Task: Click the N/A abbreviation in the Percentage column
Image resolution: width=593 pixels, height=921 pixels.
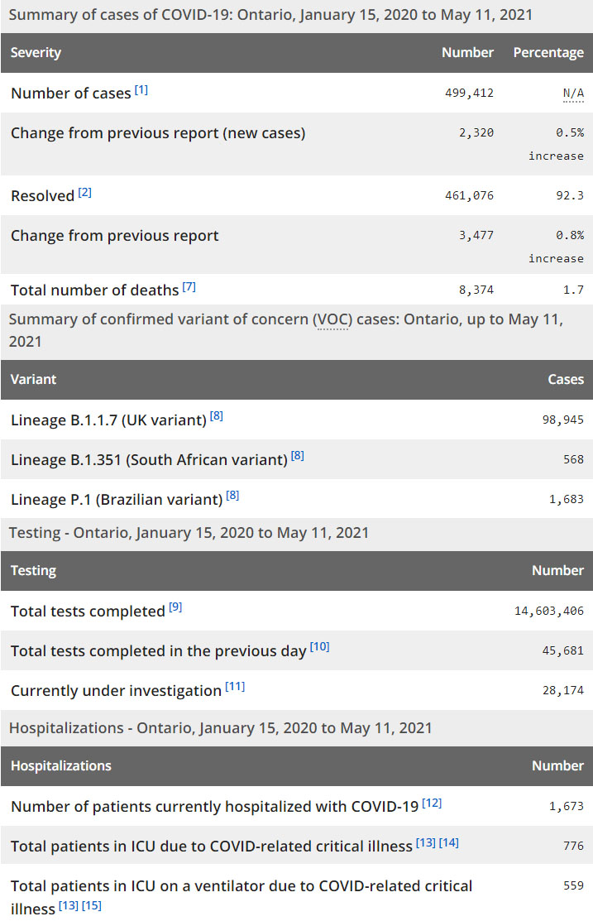Action: coord(573,93)
